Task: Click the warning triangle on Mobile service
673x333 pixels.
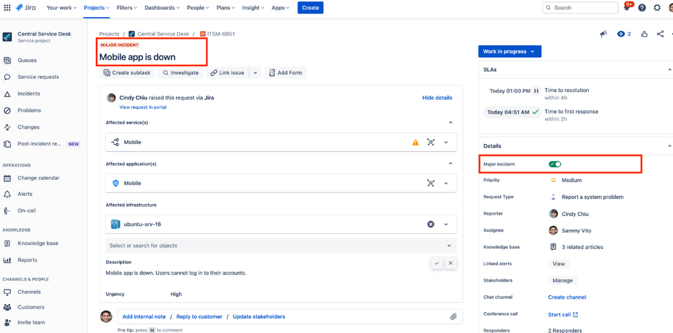Action: point(415,143)
